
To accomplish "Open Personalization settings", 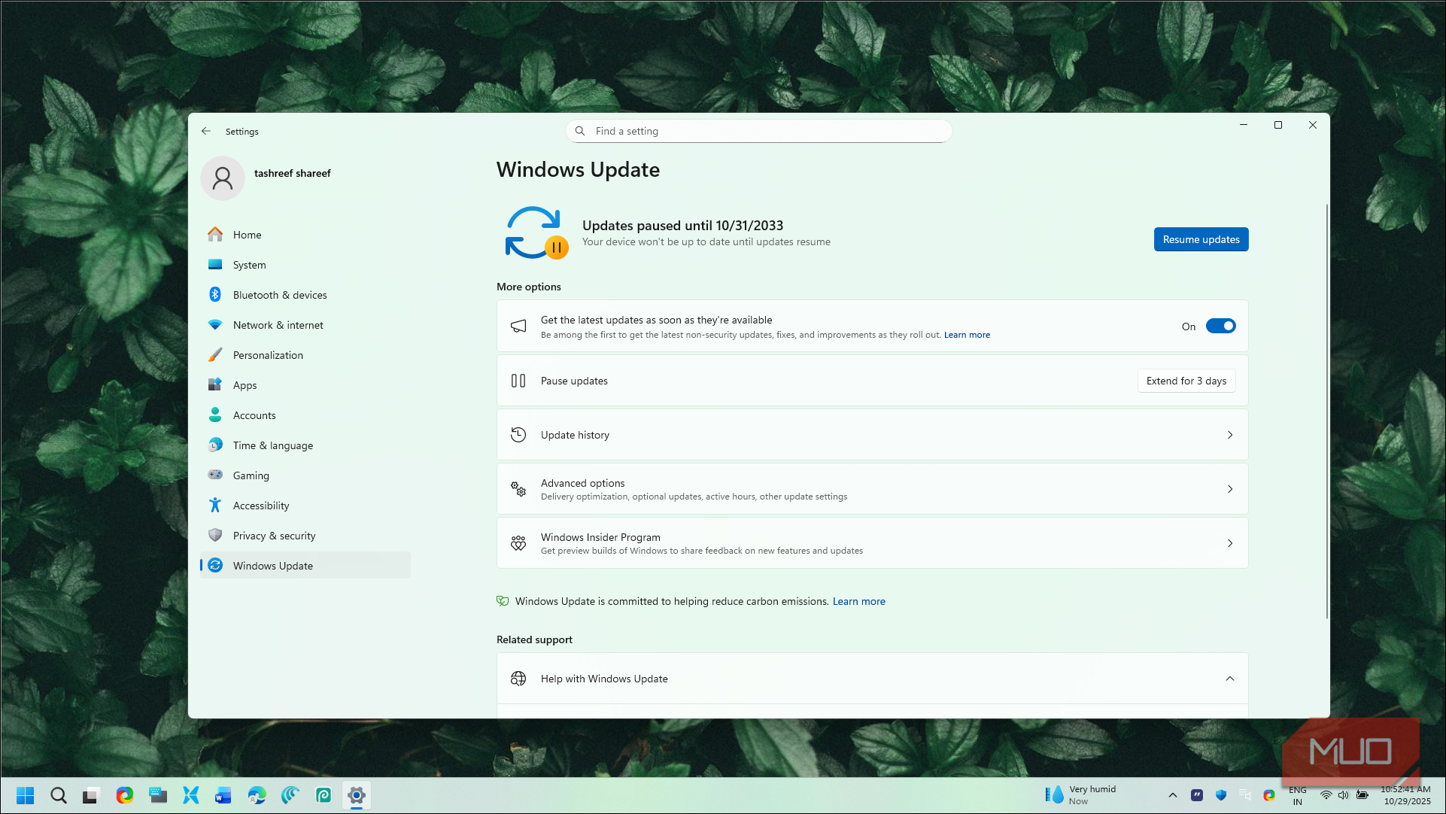I will tap(305, 355).
